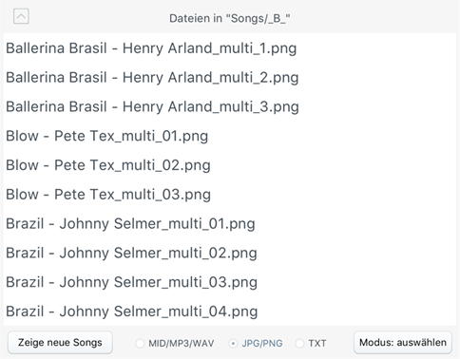Click the Modus: auswählen button
Screen dimensions: 460x359
[x=403, y=343]
